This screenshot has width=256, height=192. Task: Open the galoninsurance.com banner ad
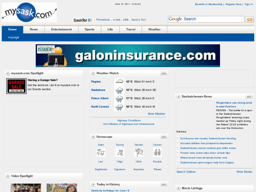click(128, 56)
